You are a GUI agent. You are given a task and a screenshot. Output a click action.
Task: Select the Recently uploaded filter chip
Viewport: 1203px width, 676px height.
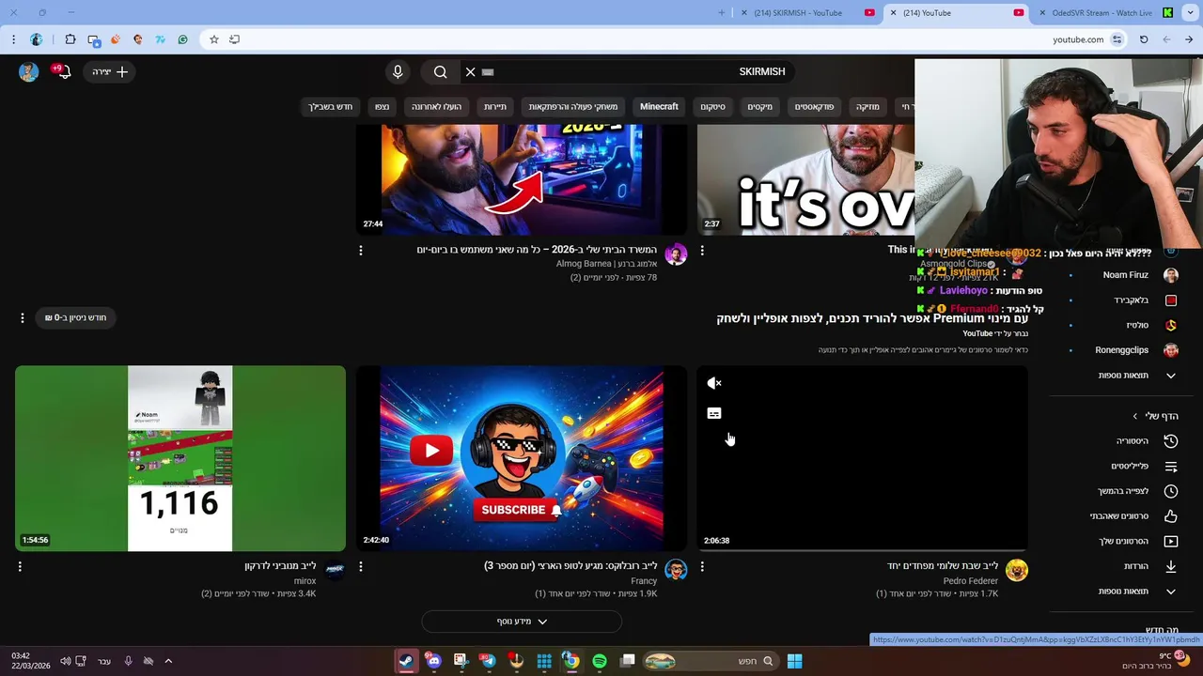(x=437, y=107)
